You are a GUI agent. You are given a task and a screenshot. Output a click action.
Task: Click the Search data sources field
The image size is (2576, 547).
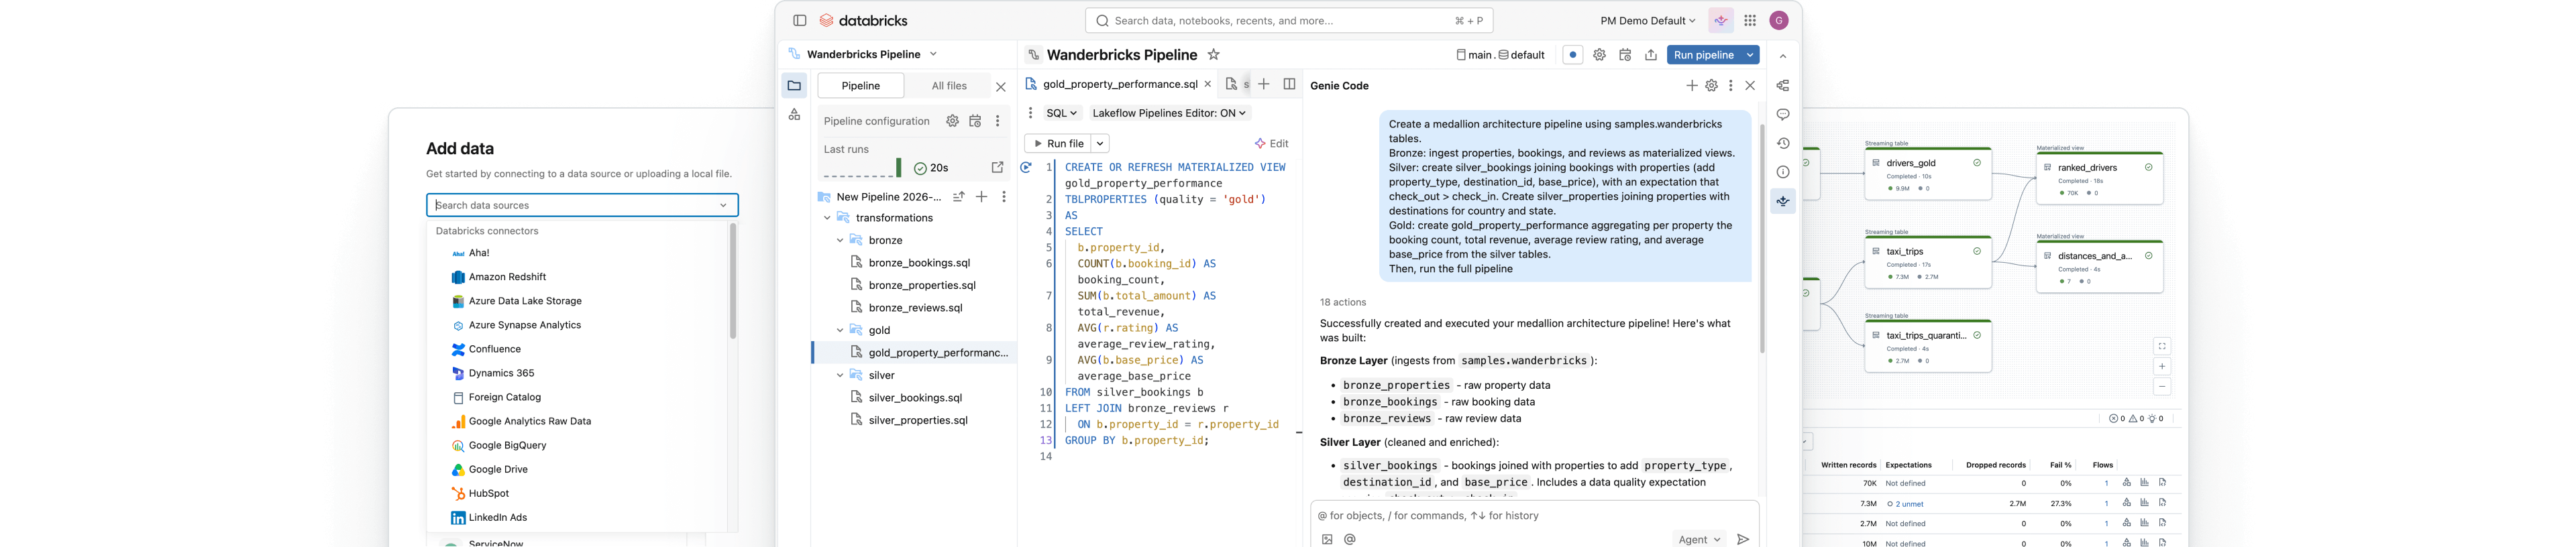(582, 205)
